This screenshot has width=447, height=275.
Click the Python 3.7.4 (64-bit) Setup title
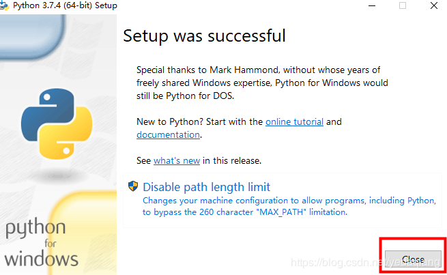(x=65, y=5)
